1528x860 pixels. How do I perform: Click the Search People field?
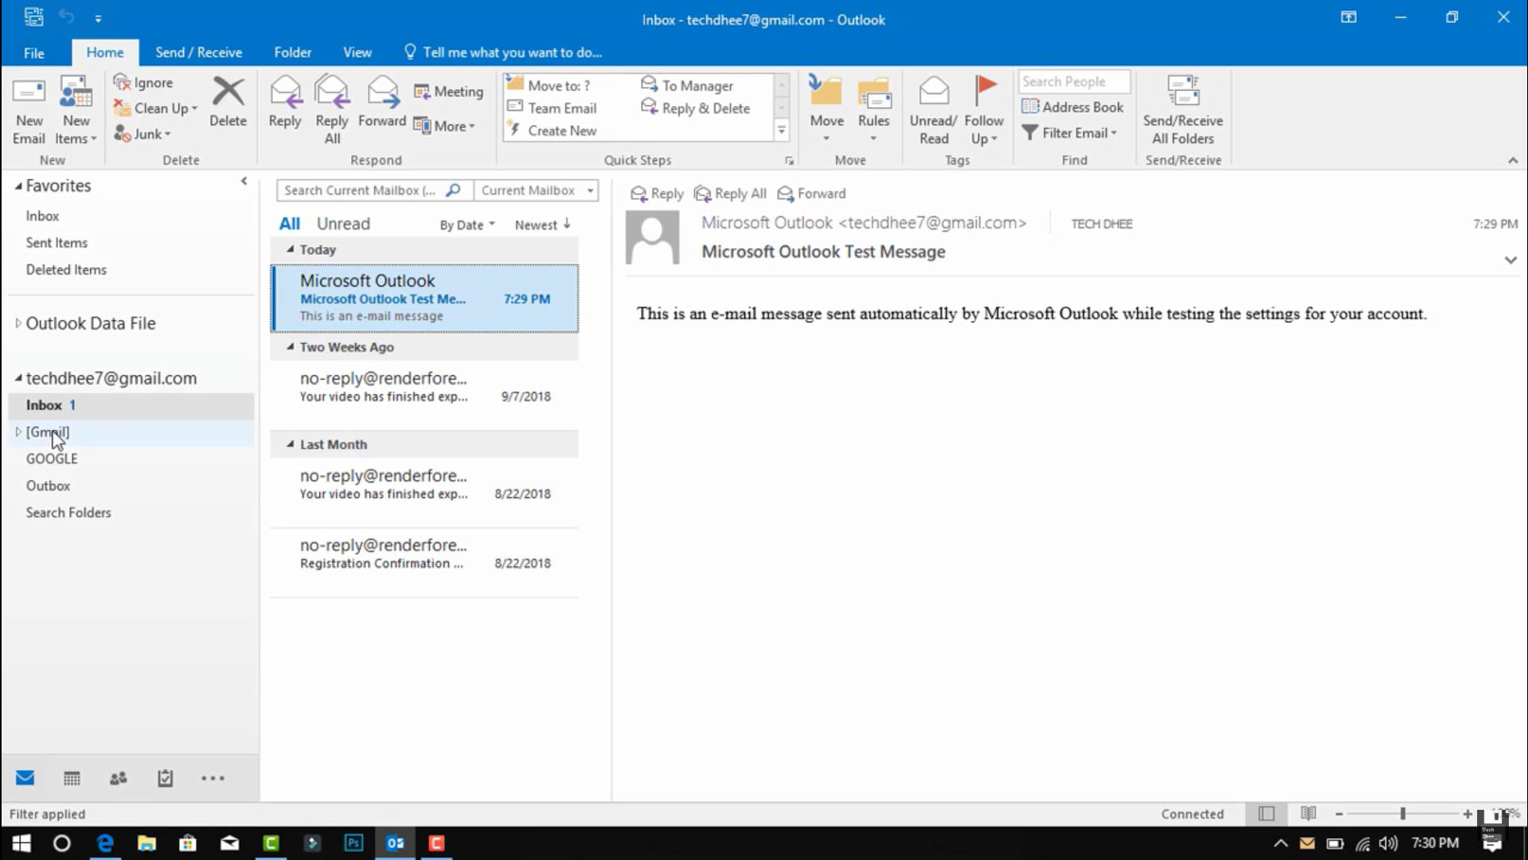(x=1074, y=81)
